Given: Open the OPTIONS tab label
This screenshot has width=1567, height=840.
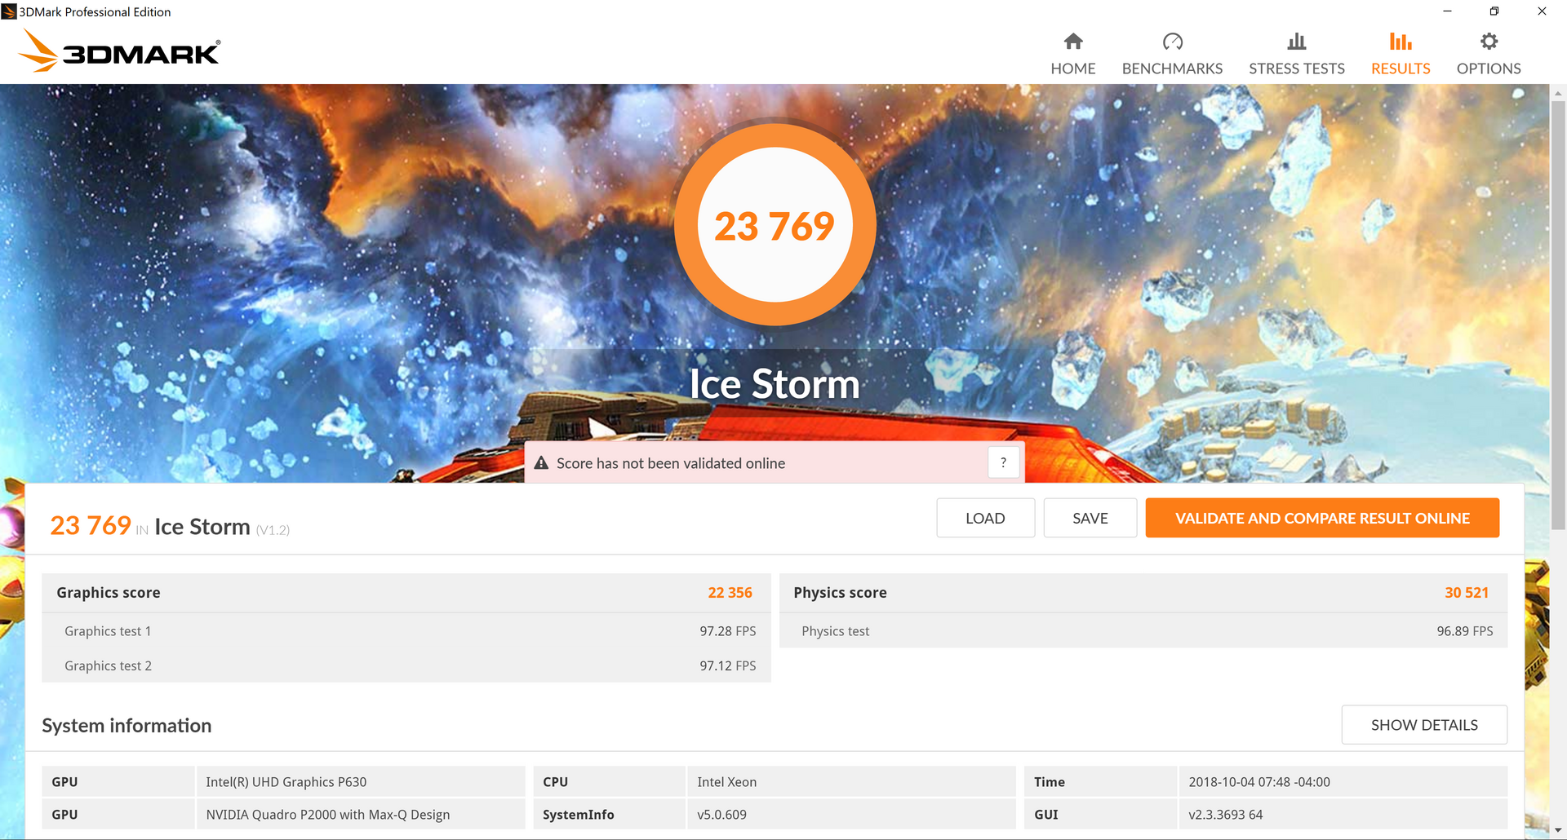Looking at the screenshot, I should pyautogui.click(x=1489, y=69).
